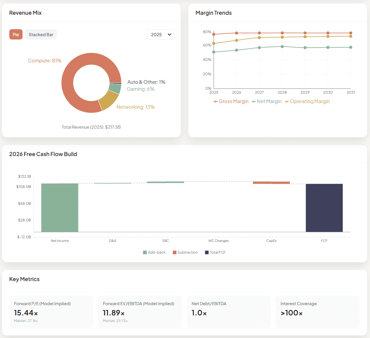Select the Pie view button

[16, 34]
